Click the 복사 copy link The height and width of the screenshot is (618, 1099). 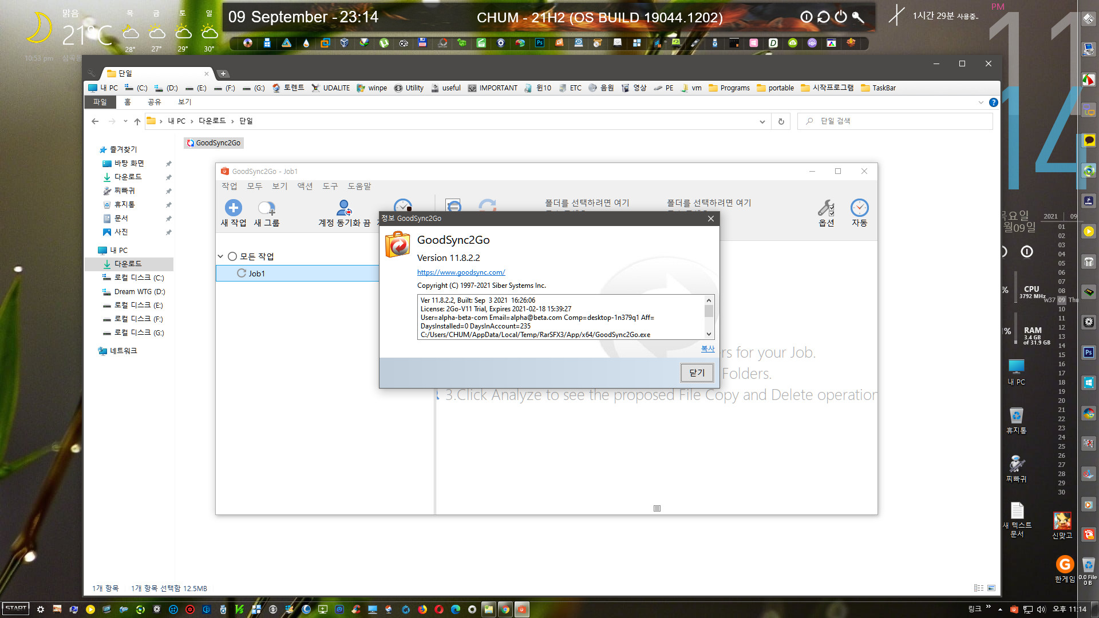pos(707,348)
